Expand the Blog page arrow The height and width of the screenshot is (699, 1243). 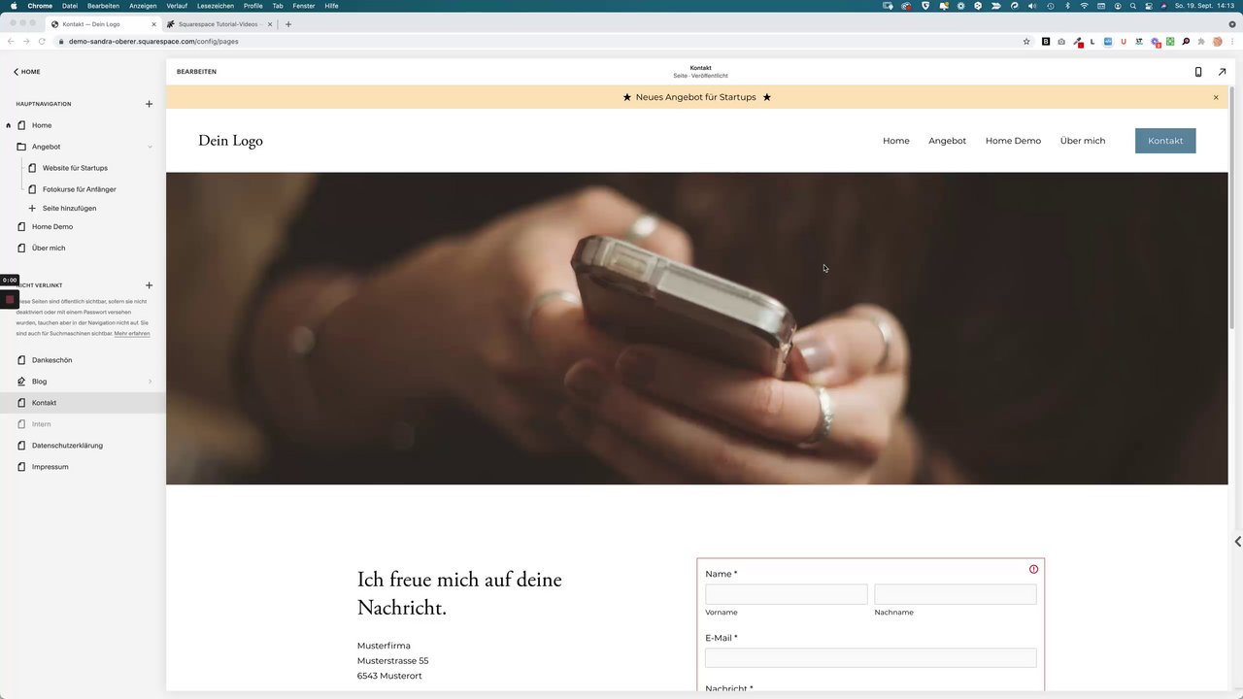(x=150, y=382)
